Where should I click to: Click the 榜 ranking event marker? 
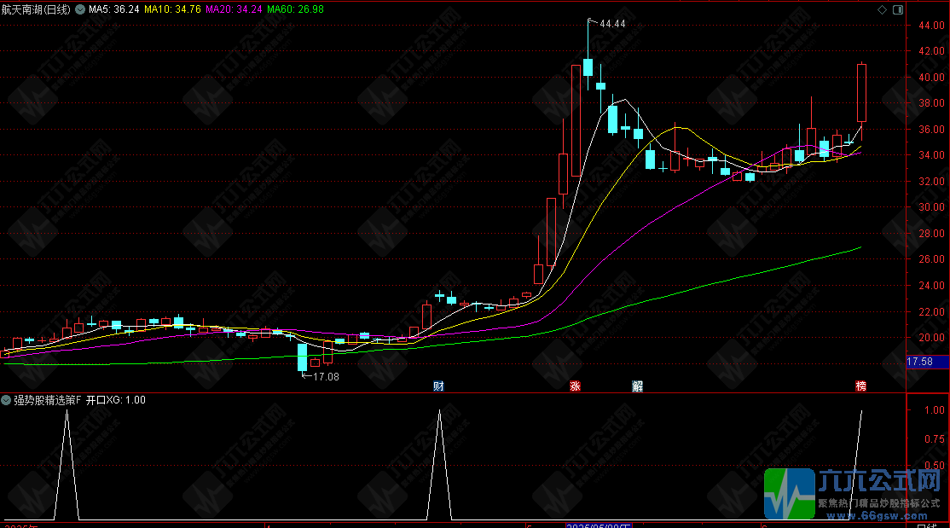[861, 386]
